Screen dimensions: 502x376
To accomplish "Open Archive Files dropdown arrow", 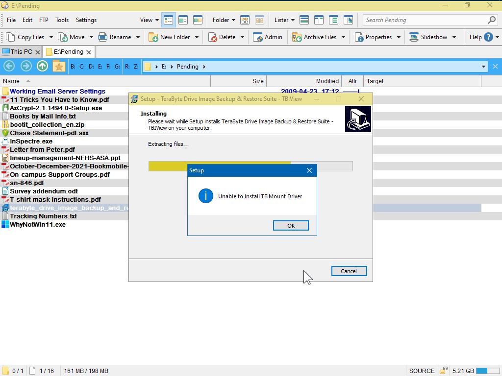I will coord(343,37).
